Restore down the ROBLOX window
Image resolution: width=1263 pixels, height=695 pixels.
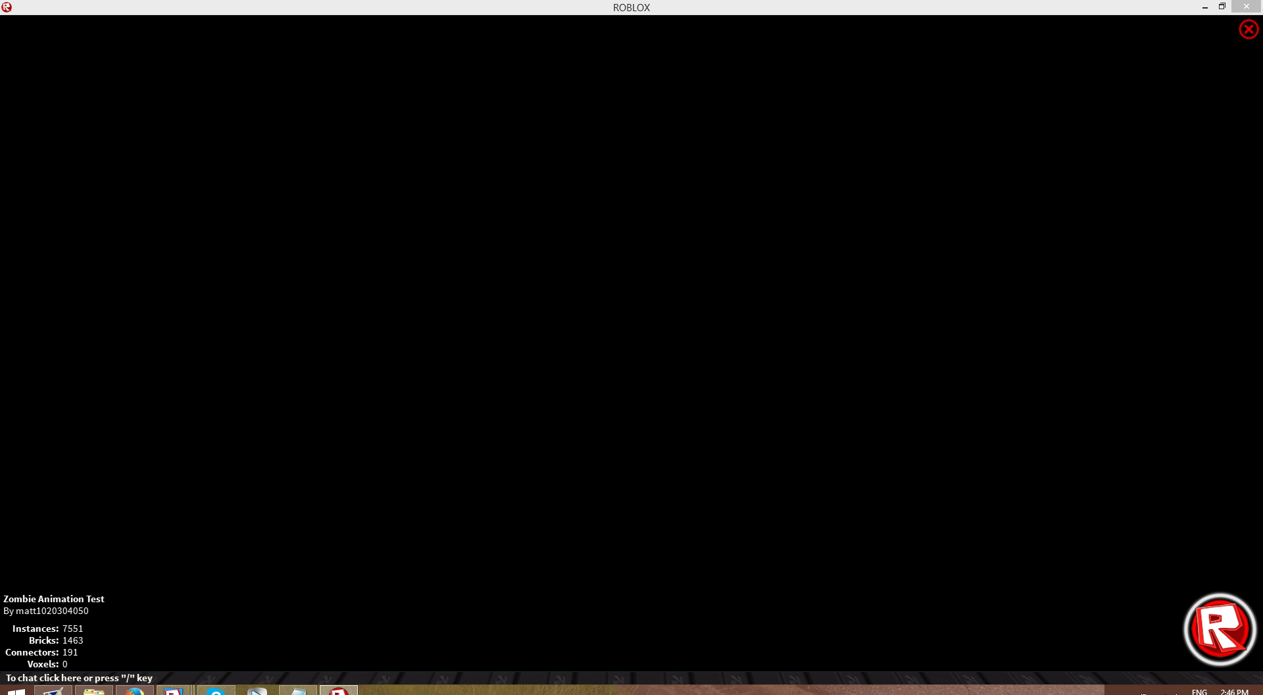[1222, 7]
